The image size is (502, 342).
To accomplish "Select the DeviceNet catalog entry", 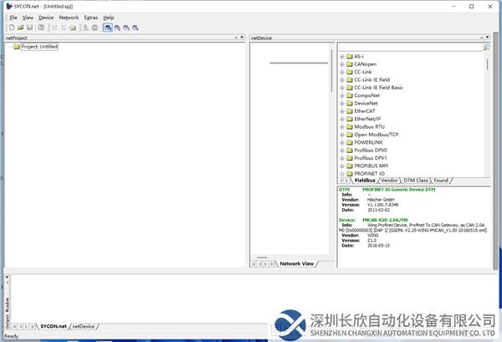I will 368,103.
